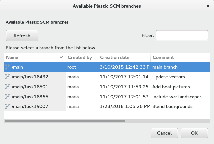Viewport: 214px width, 144px height.
Task: Click 'maria' in the task18865 row
Action: pyautogui.click(x=73, y=97)
